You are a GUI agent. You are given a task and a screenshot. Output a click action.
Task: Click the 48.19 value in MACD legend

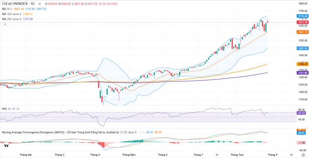(158, 132)
